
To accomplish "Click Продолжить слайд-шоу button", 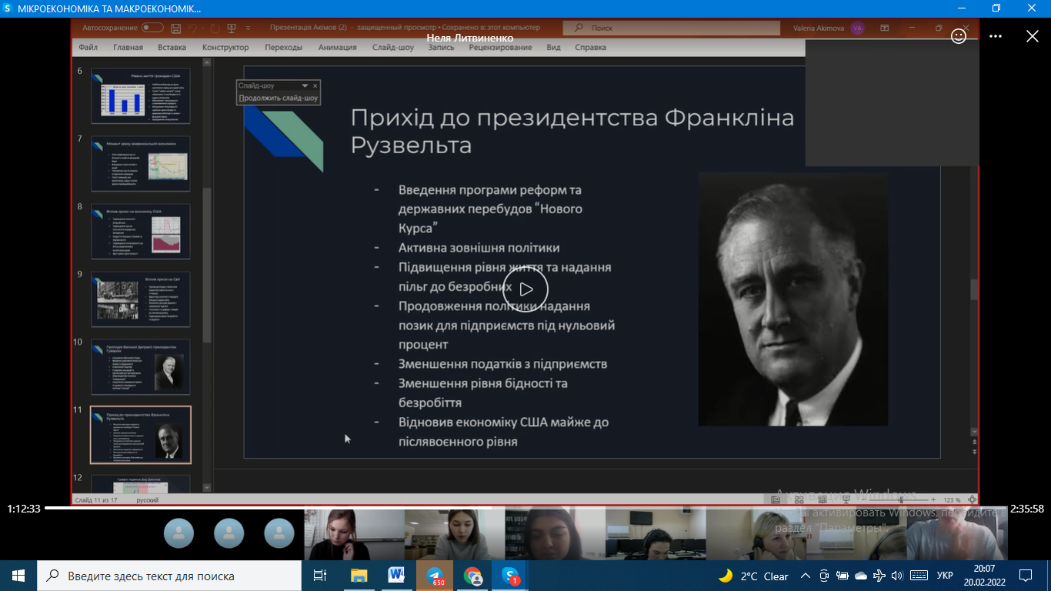I will [x=278, y=98].
